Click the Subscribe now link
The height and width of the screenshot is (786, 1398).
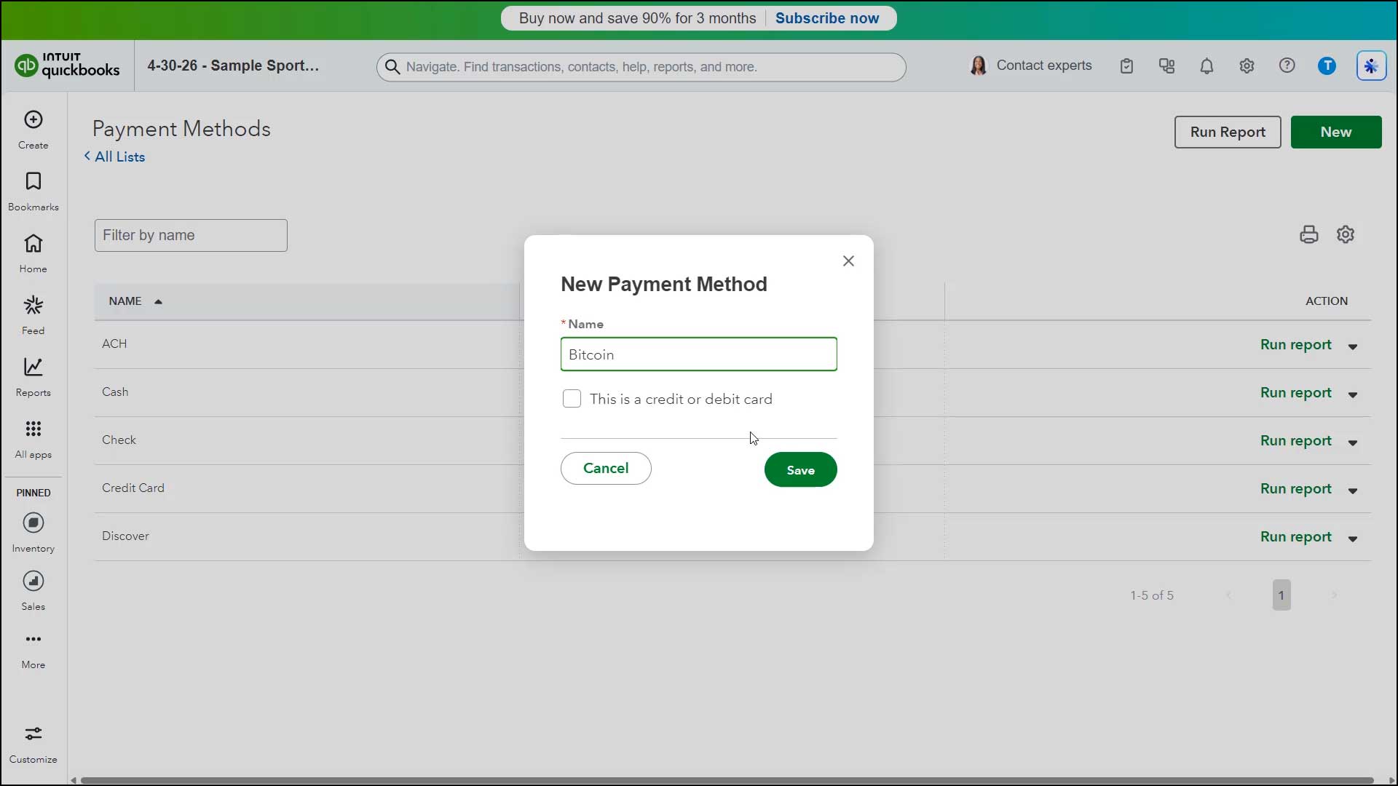(827, 18)
